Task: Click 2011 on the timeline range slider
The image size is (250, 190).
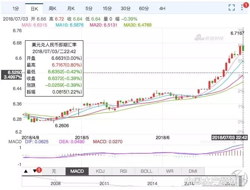Action: click(x=104, y=183)
